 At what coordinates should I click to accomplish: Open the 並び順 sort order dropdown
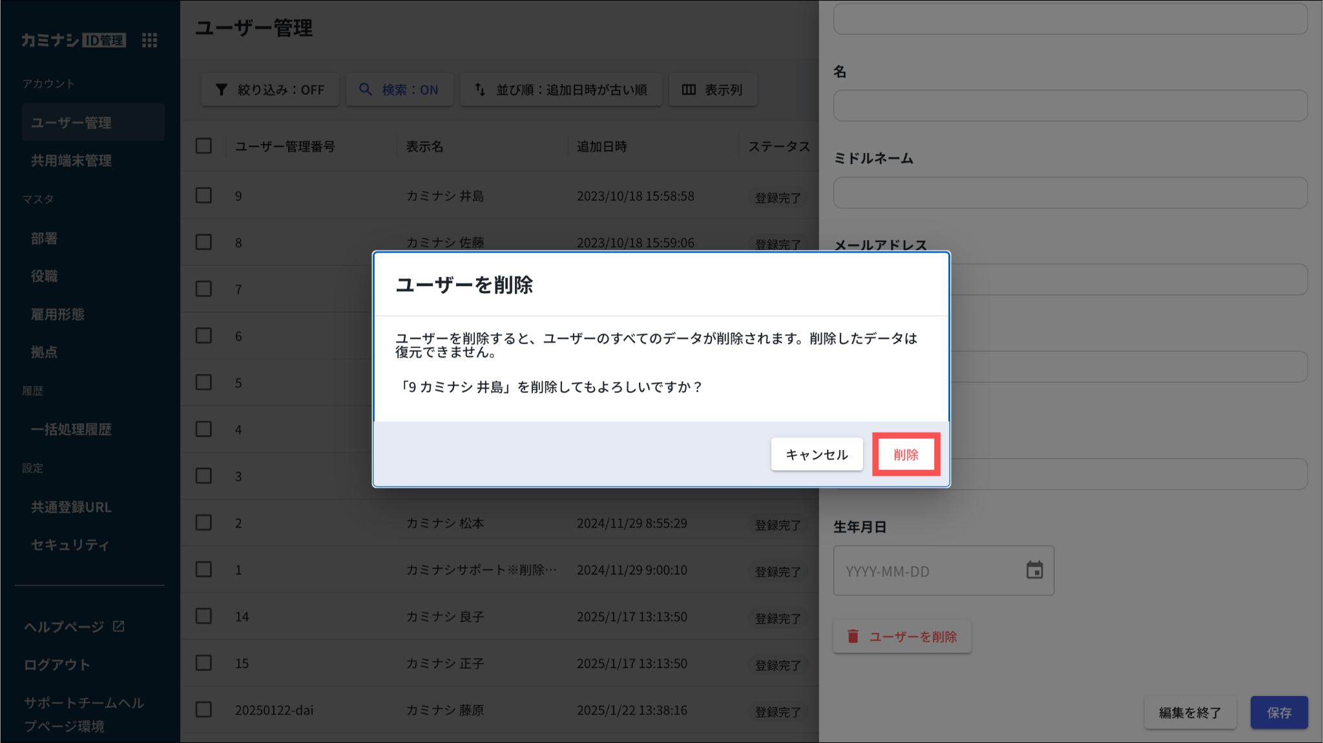click(x=561, y=90)
